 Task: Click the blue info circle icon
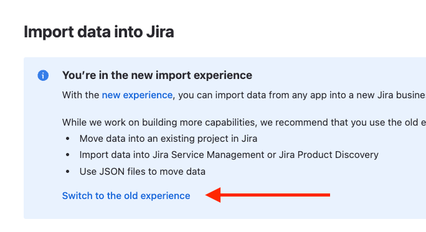pos(43,75)
